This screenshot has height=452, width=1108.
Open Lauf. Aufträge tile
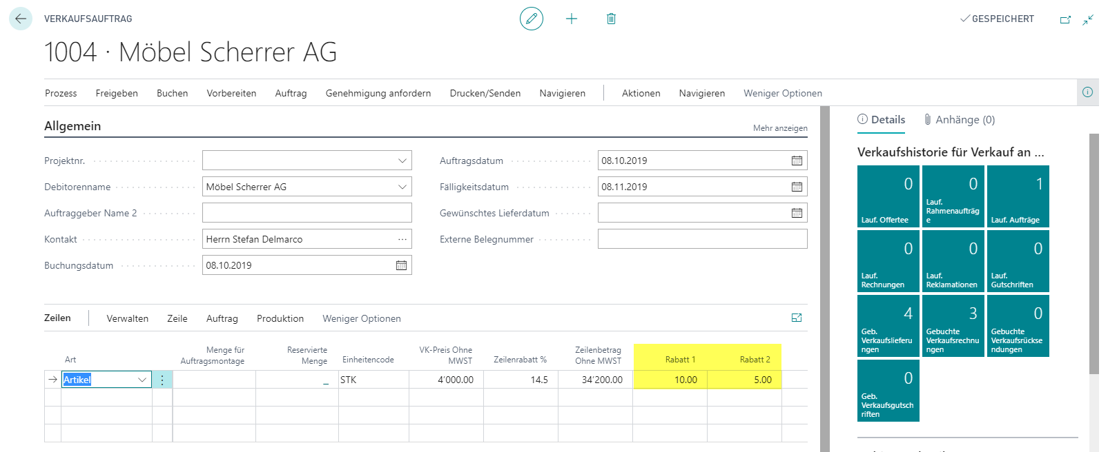pyautogui.click(x=1018, y=196)
